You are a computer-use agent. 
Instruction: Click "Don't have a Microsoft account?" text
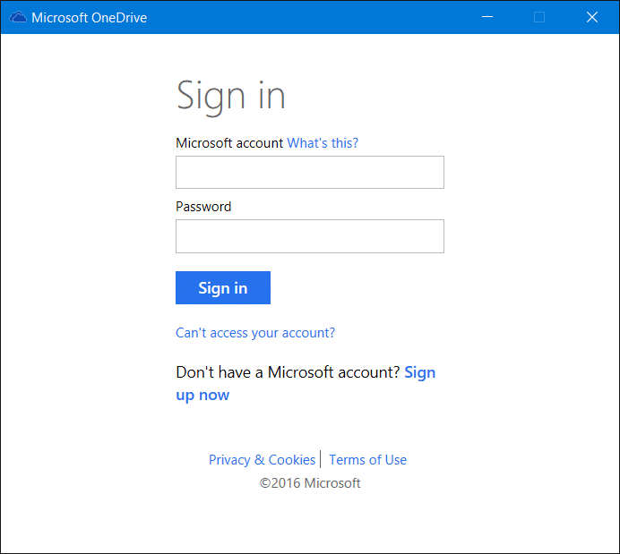click(x=288, y=372)
